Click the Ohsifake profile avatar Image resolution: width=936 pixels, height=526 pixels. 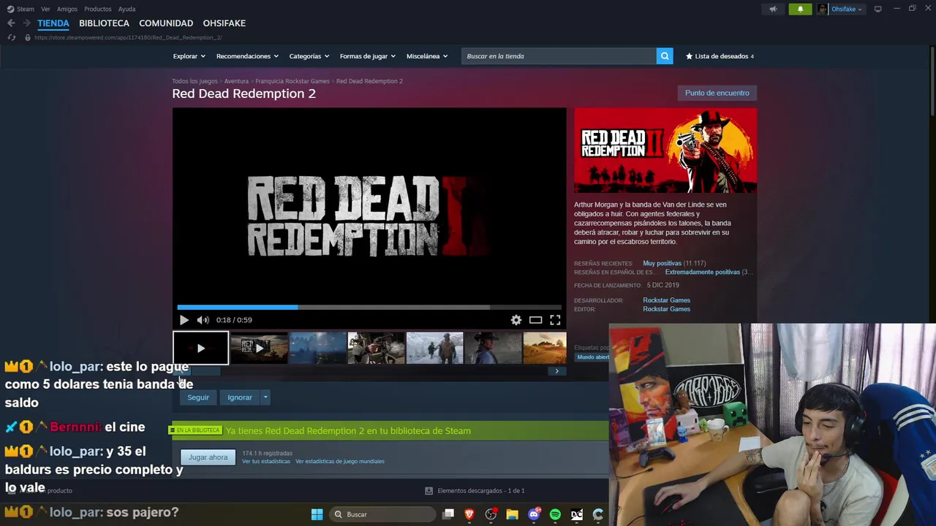(x=823, y=9)
